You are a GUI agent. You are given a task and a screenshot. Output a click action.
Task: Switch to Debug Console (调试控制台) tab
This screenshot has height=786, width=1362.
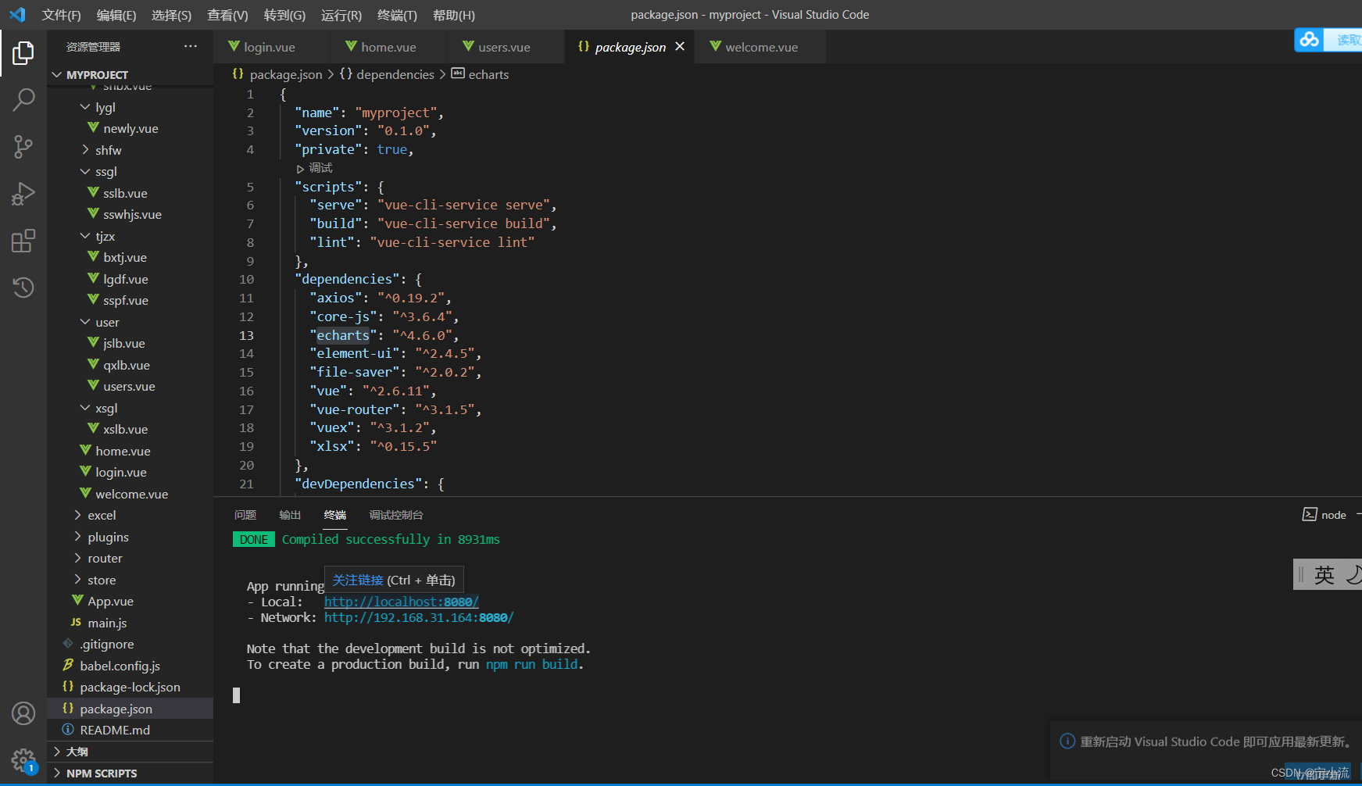(396, 515)
